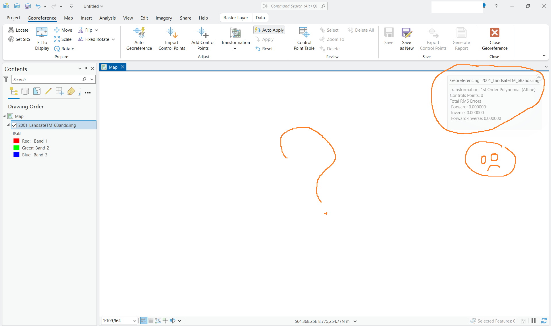551x326 pixels.
Task: Select the Auto Georeference tool
Action: (x=139, y=38)
